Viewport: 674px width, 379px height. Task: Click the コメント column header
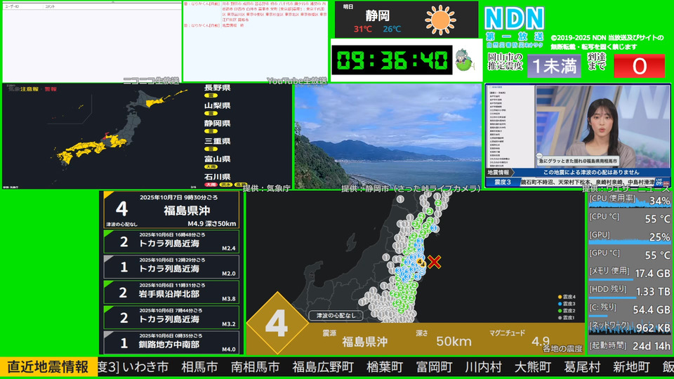pyautogui.click(x=50, y=6)
